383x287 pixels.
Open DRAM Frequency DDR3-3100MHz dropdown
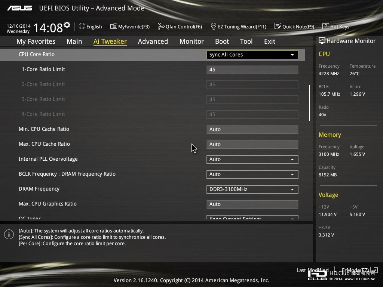tap(252, 189)
